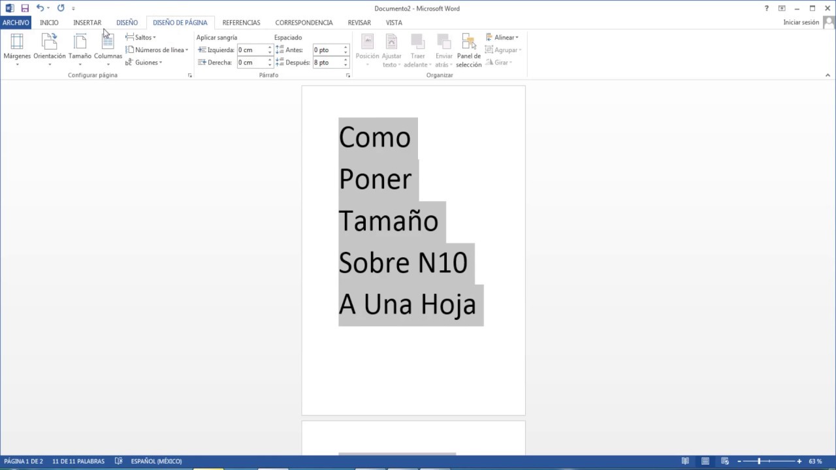This screenshot has height=470, width=836.
Task: Collapse the ribbon with the arrow
Action: 828,76
